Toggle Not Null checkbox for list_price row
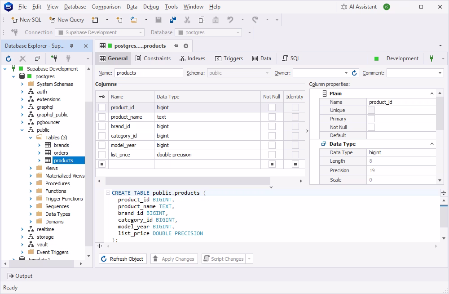Screen dimensions: 449x294 click(x=272, y=155)
